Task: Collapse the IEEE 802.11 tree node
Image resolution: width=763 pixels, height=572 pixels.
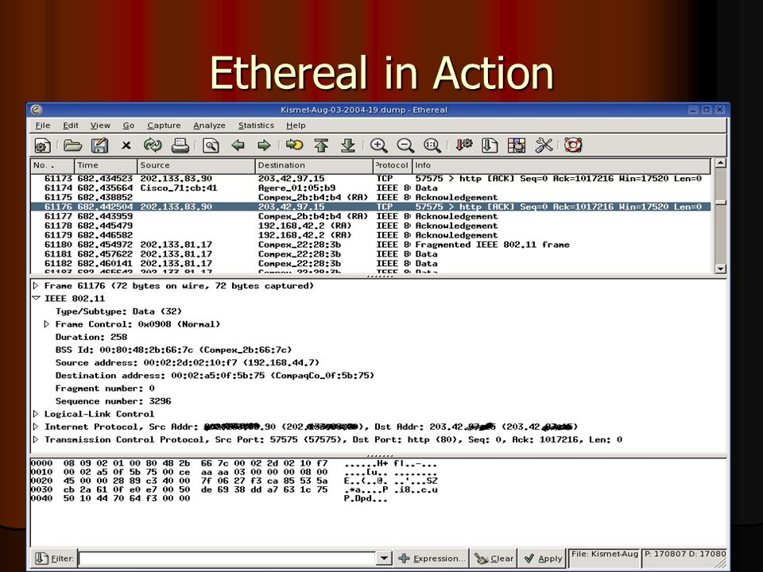Action: (x=36, y=298)
